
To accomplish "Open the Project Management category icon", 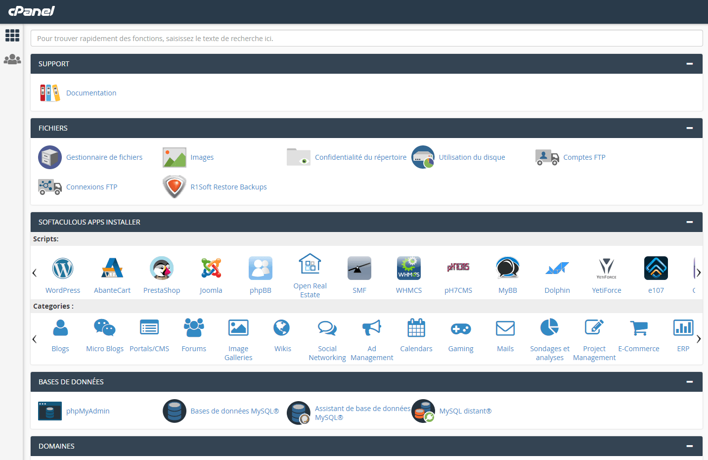I will [594, 327].
